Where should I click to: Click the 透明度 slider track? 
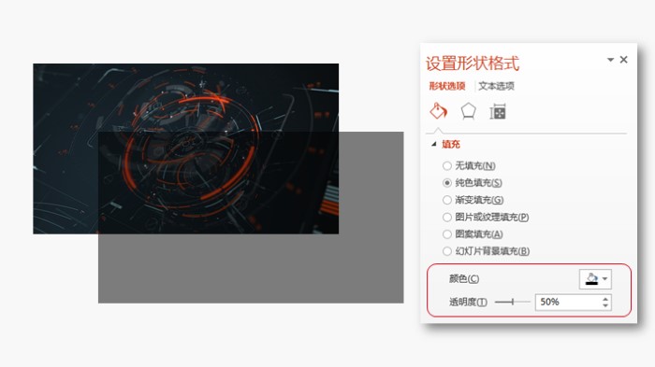(512, 302)
